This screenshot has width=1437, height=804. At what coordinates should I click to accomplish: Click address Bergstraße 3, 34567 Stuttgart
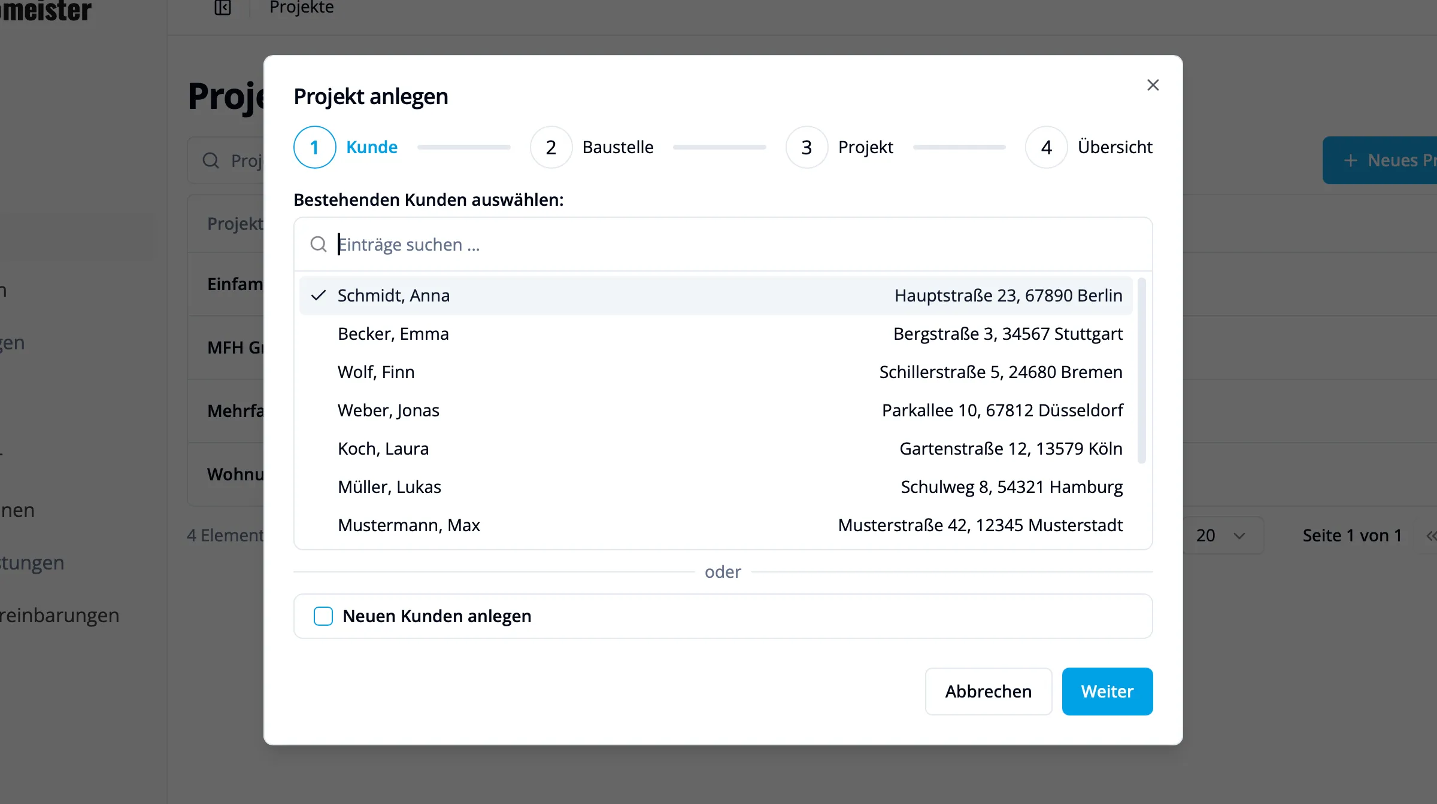(x=1008, y=334)
